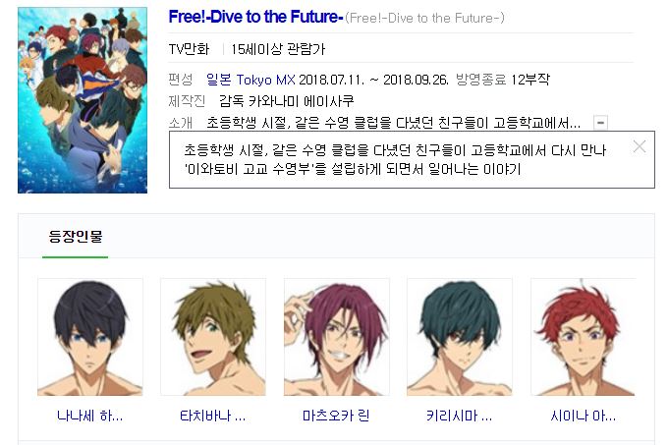Open the Free!-Dive to the Future- title link
Image resolution: width=668 pixels, height=445 pixels.
[255, 17]
